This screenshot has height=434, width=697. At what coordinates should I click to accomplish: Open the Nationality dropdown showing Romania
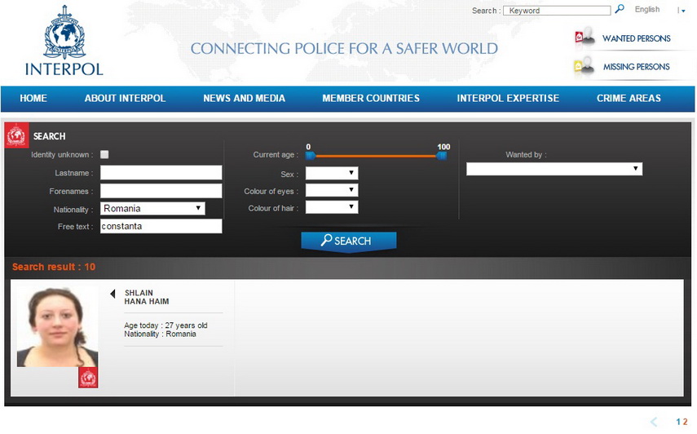pyautogui.click(x=152, y=209)
